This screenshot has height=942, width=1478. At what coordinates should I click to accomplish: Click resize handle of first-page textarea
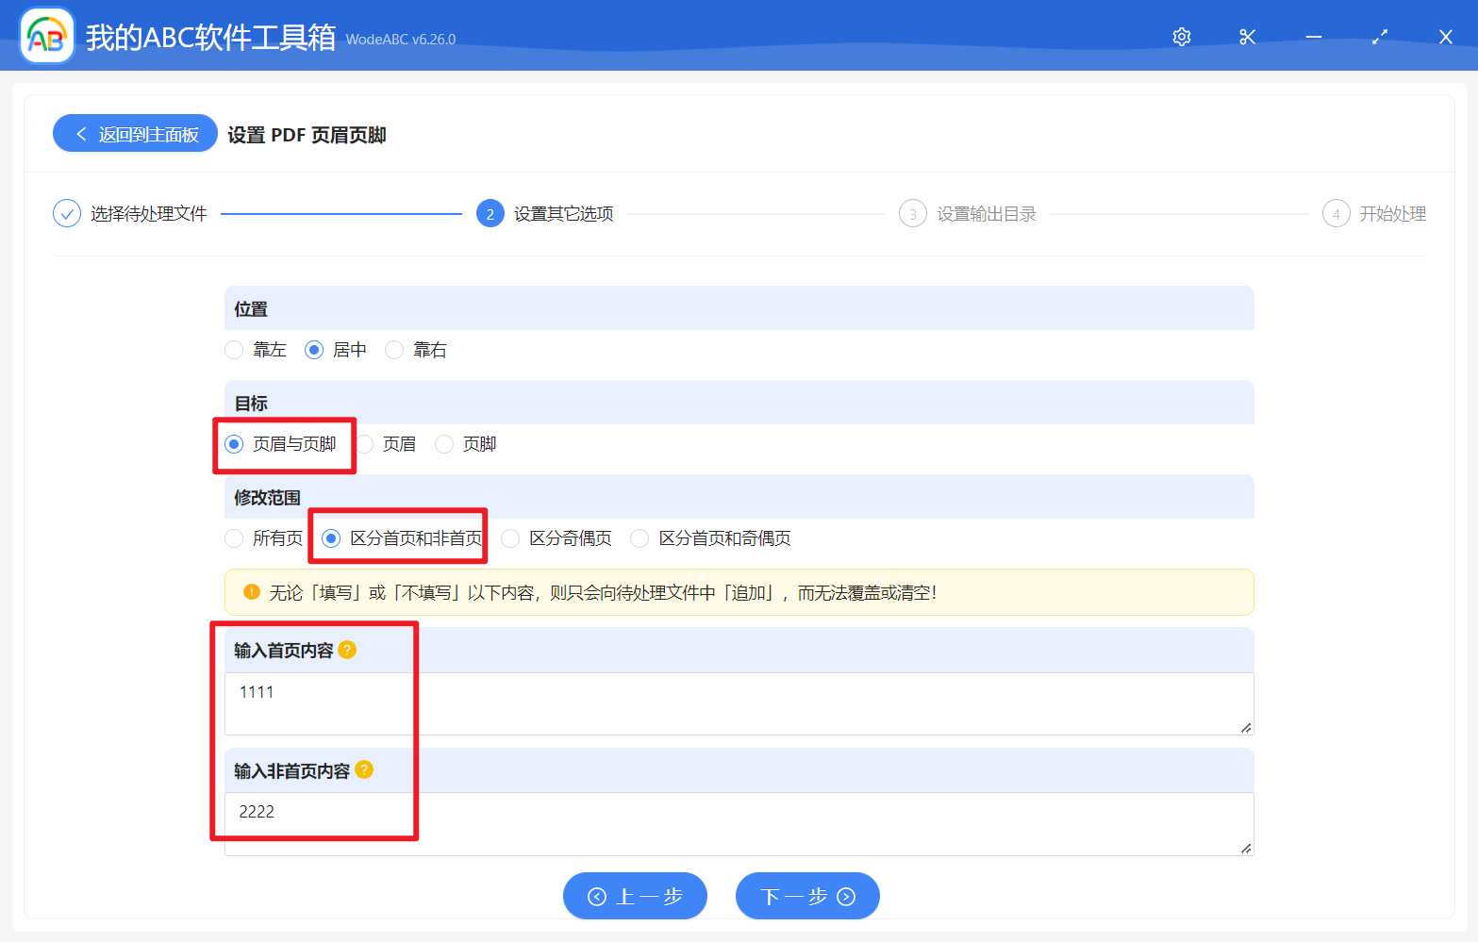1246,727
